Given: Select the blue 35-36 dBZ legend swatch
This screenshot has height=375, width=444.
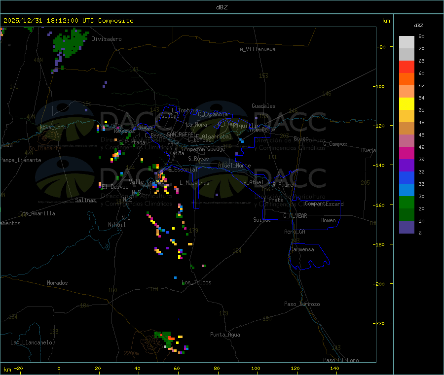Looking at the screenshot, I should coord(407,177).
